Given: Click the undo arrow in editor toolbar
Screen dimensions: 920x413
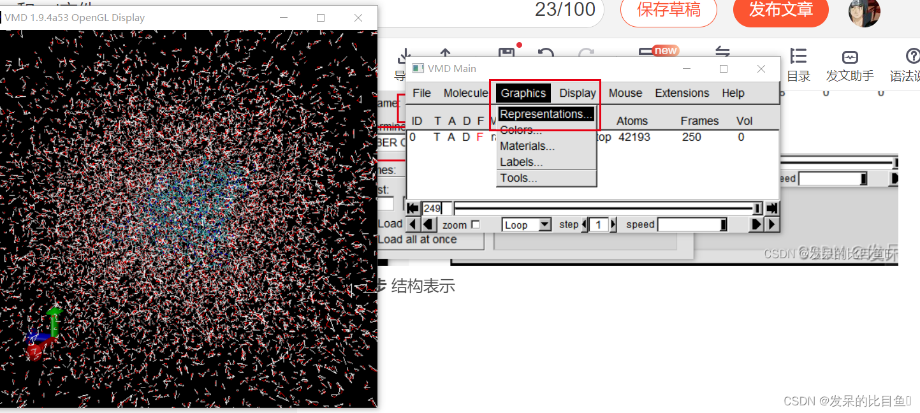Looking at the screenshot, I should click(x=546, y=54).
